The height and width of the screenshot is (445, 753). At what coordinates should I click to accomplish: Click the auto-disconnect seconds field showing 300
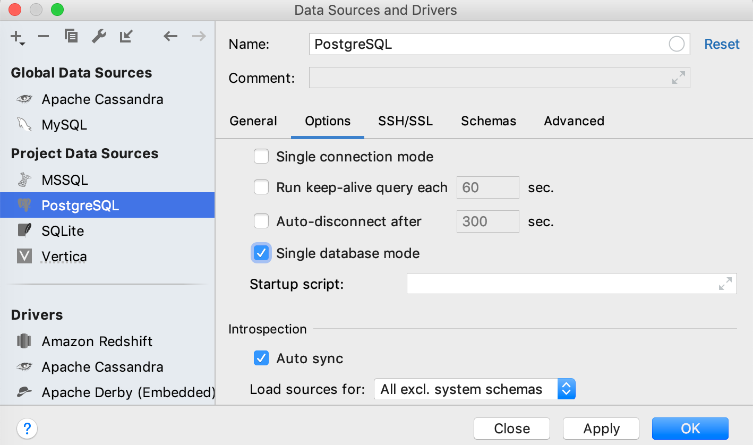pos(488,221)
